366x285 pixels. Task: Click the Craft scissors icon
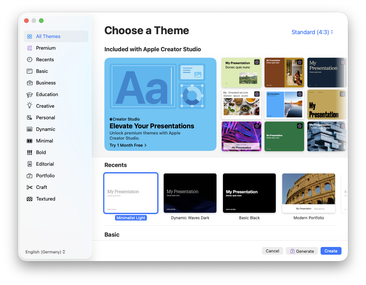coord(29,187)
